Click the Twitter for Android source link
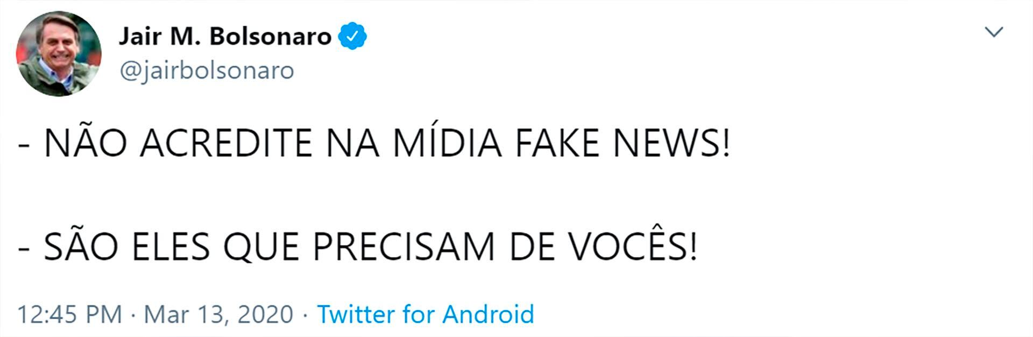This screenshot has height=337, width=1033. pos(425,314)
